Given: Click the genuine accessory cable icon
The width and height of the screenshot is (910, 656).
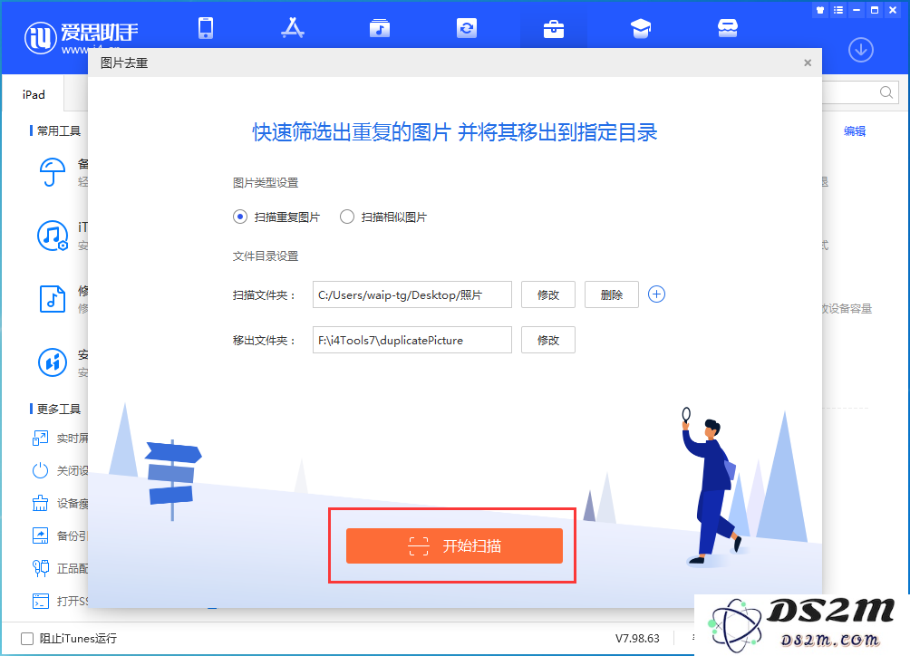Looking at the screenshot, I should pos(40,568).
